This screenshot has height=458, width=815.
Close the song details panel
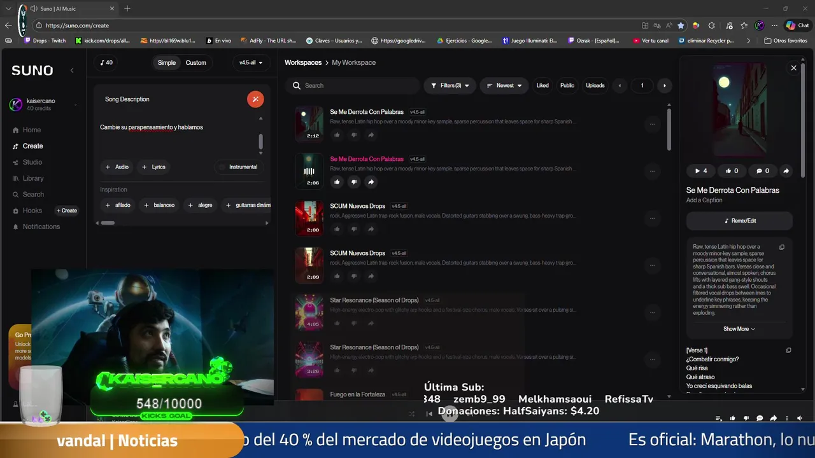click(x=793, y=68)
